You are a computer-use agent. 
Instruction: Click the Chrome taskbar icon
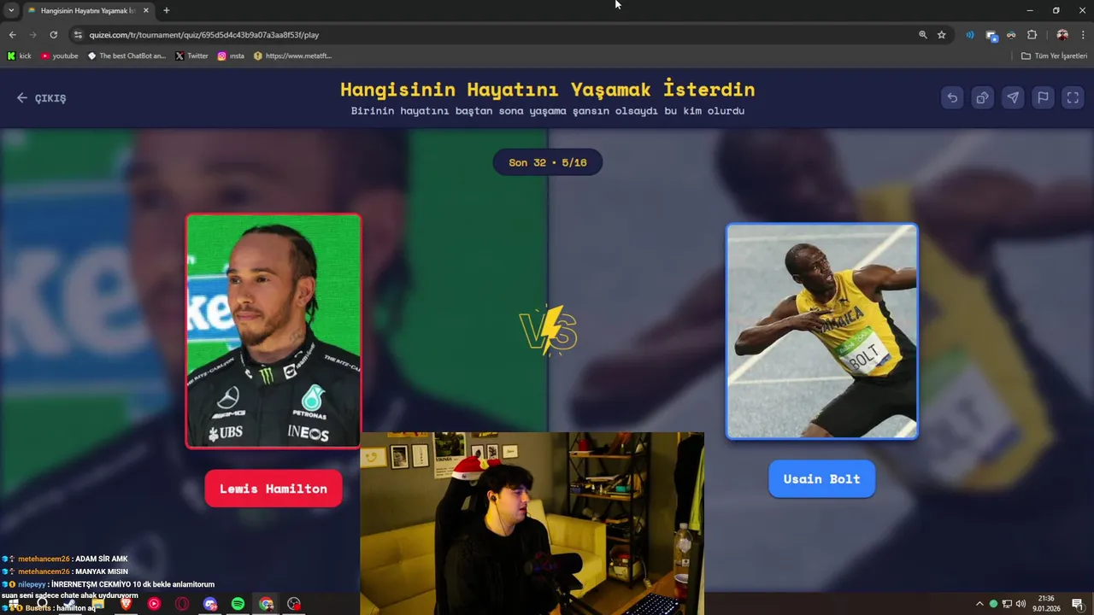tap(266, 604)
